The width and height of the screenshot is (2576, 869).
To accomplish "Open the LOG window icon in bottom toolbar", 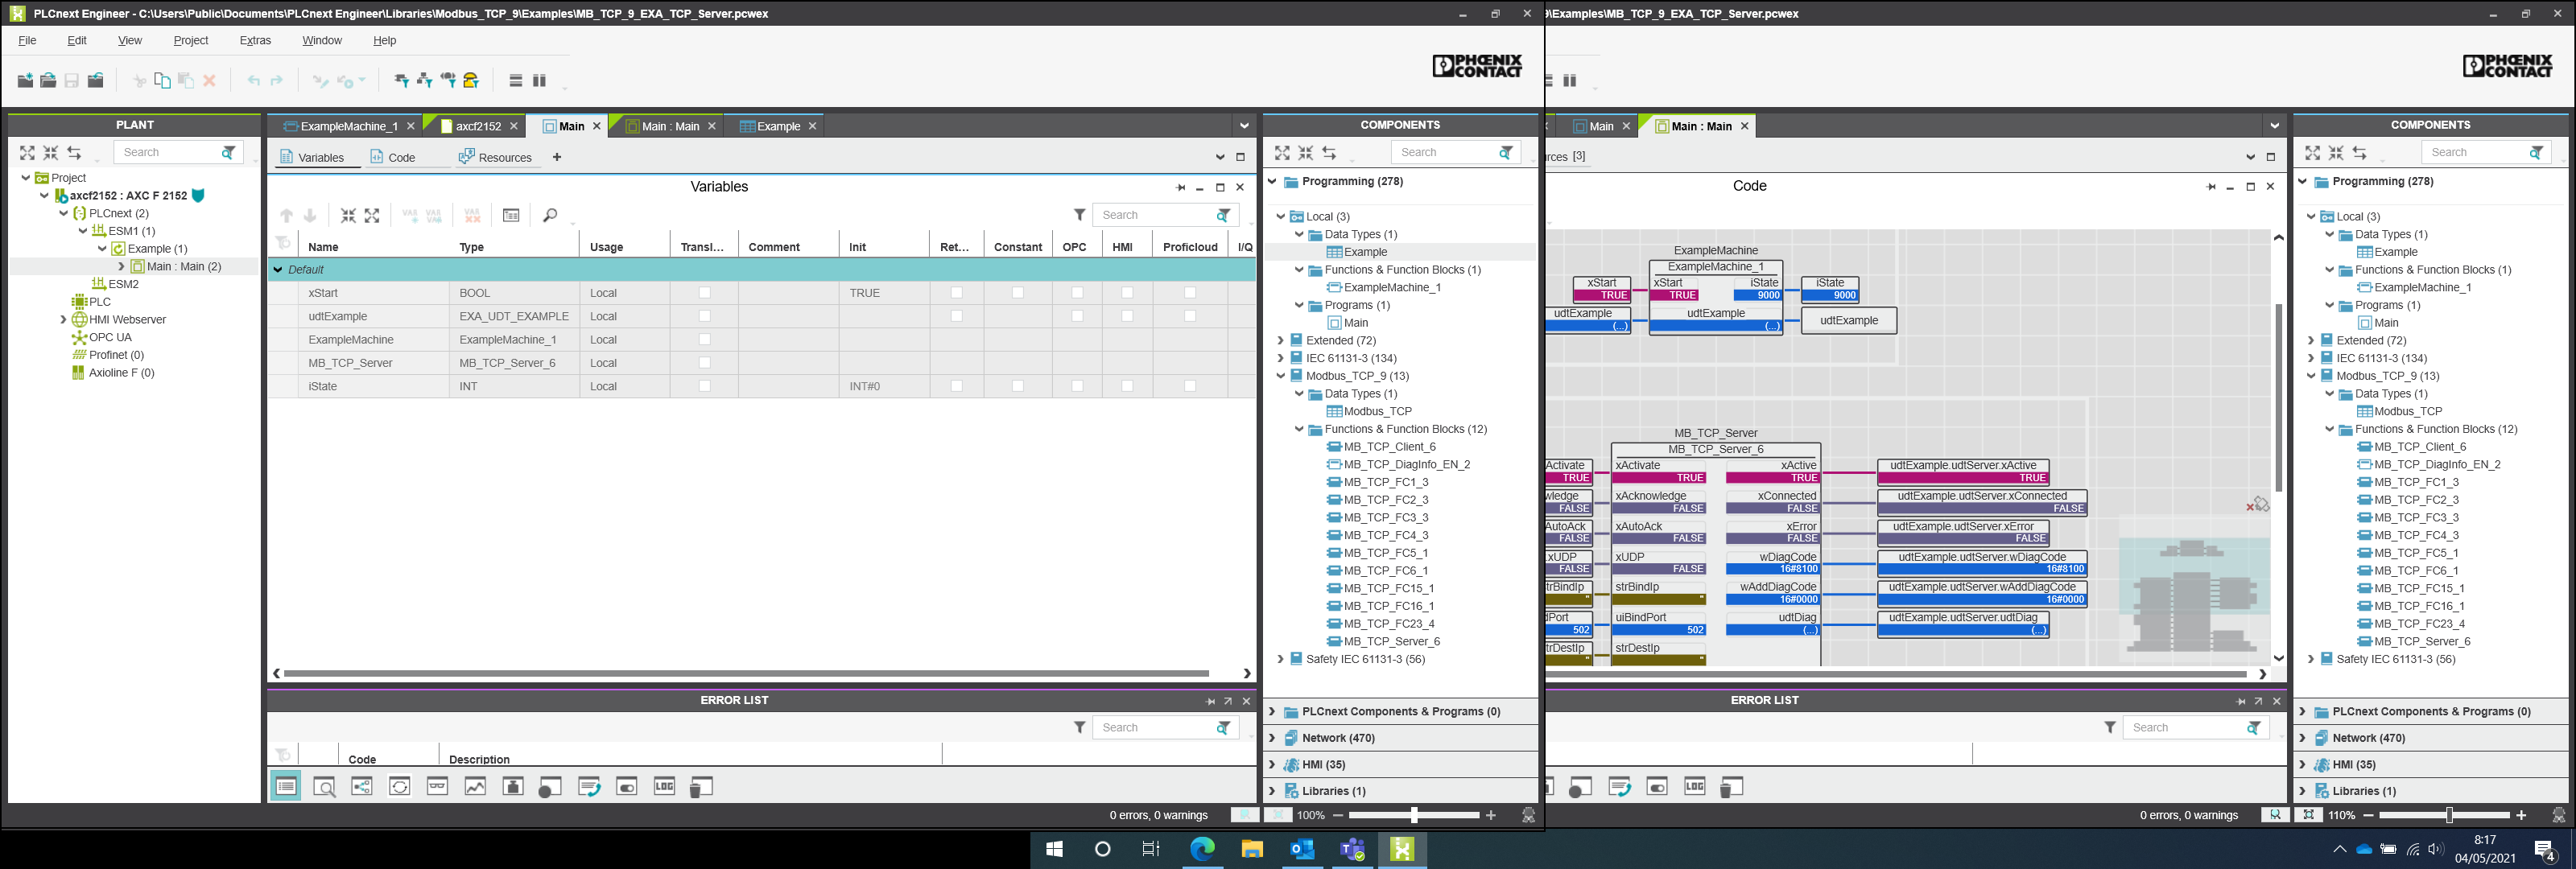I will click(x=664, y=787).
